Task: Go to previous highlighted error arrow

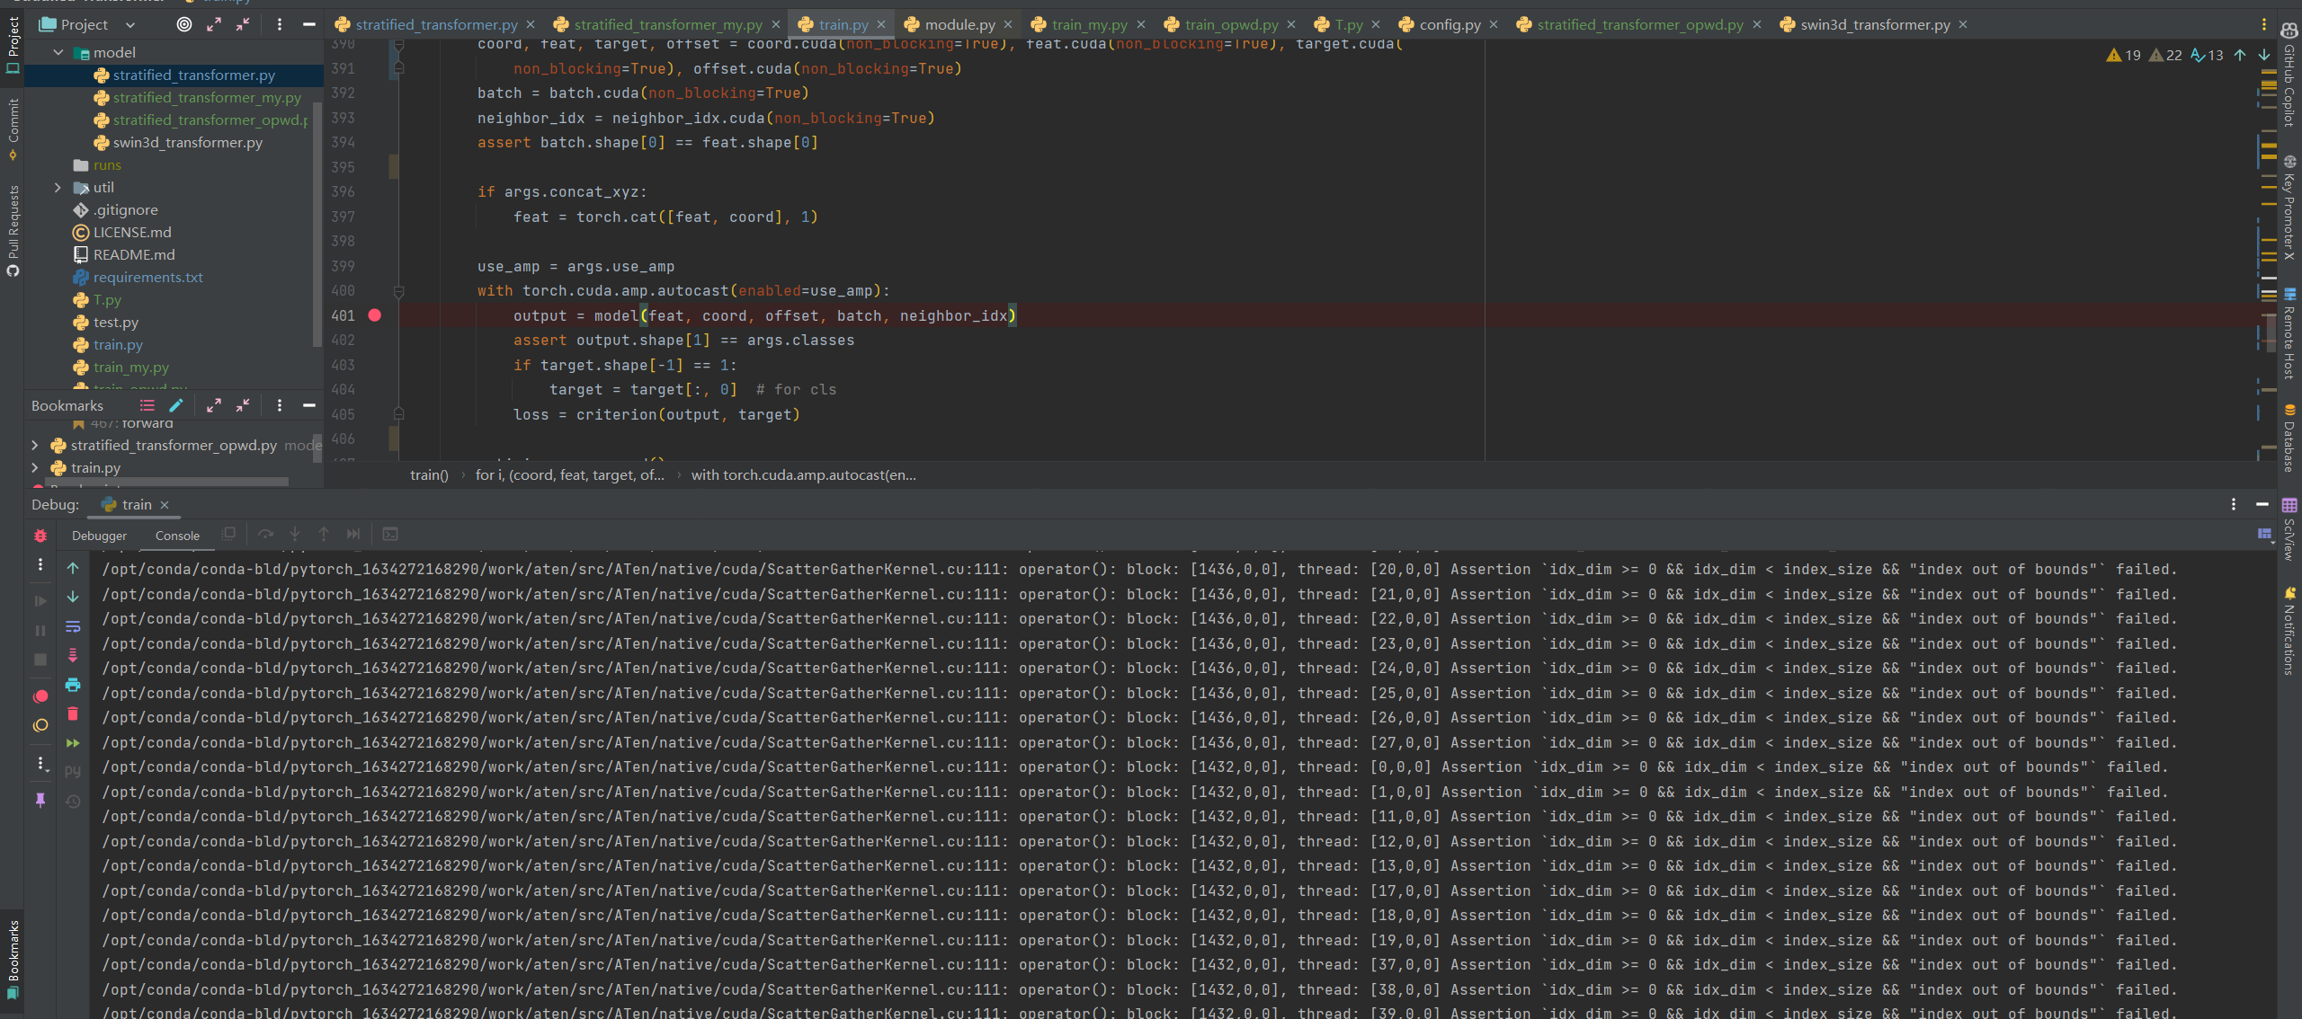Action: pyautogui.click(x=2240, y=56)
